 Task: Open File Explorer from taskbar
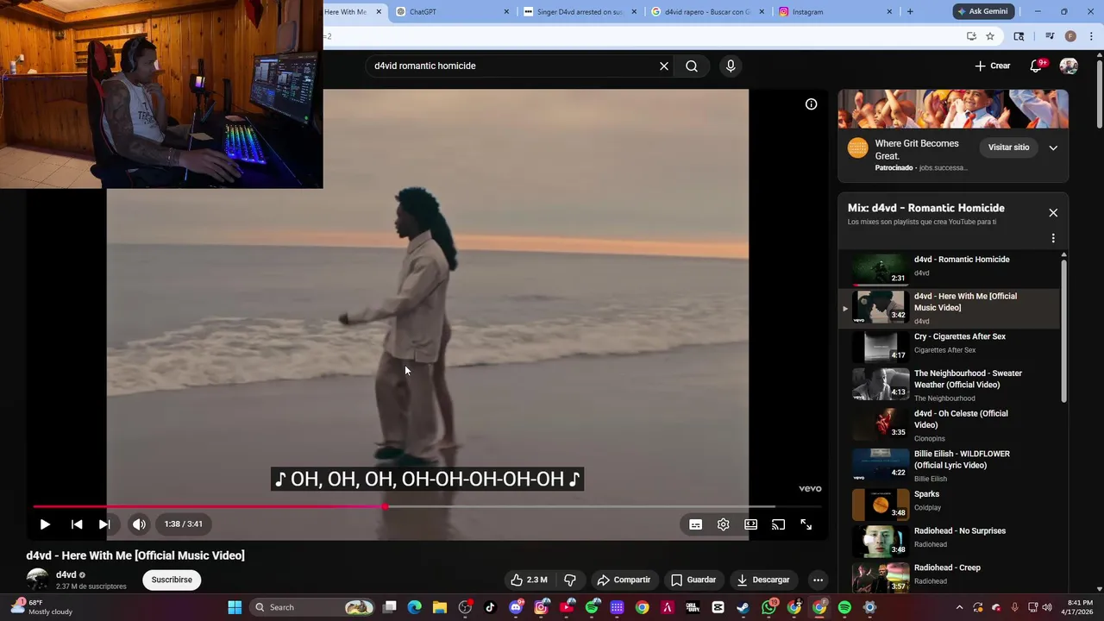coord(440,607)
